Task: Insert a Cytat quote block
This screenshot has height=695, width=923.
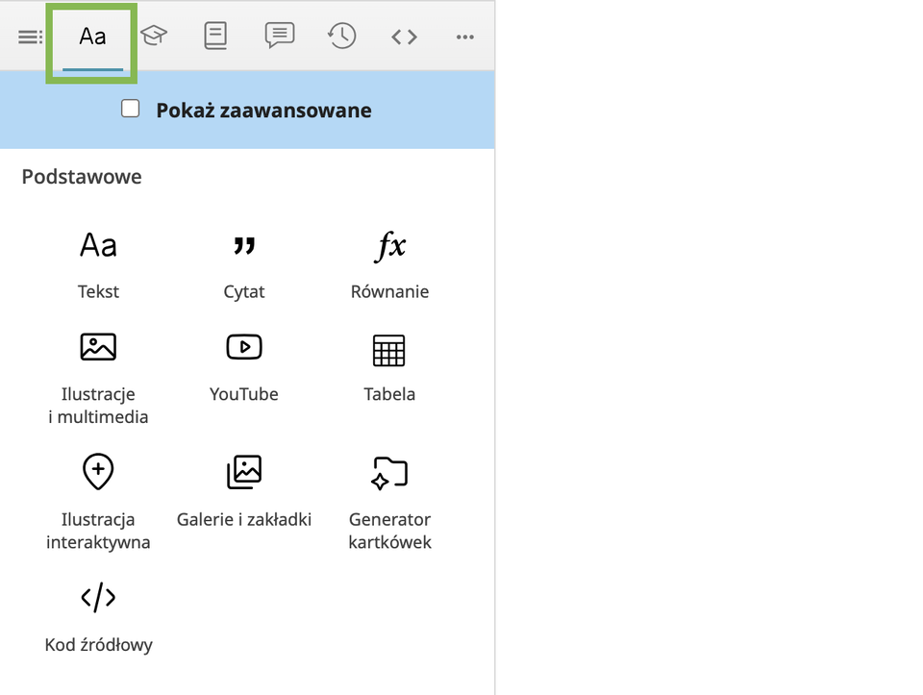Action: pyautogui.click(x=244, y=246)
